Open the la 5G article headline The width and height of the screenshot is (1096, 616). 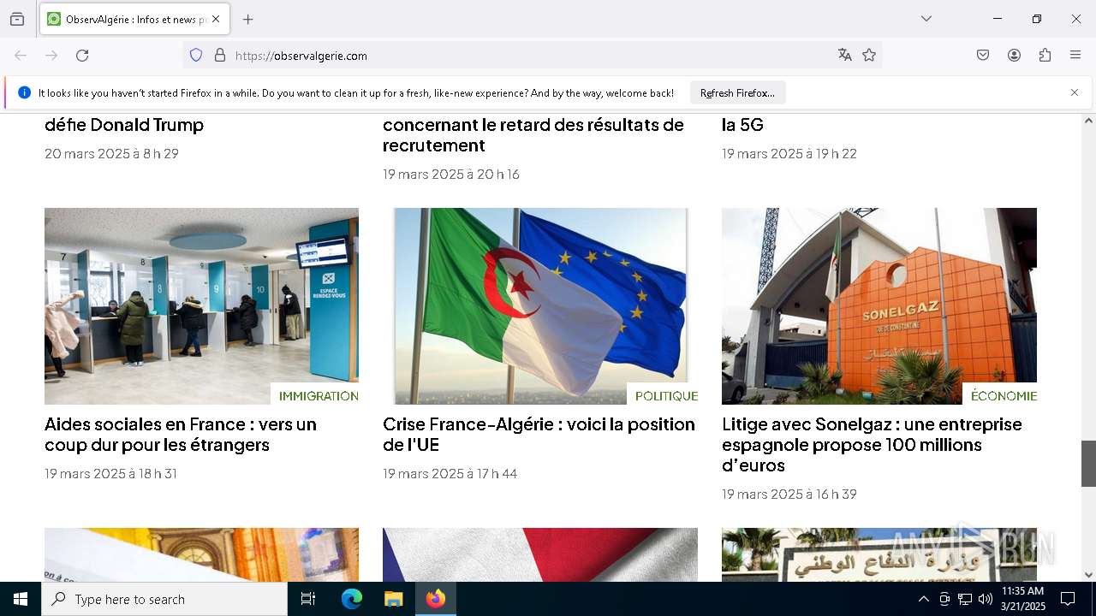click(x=742, y=125)
